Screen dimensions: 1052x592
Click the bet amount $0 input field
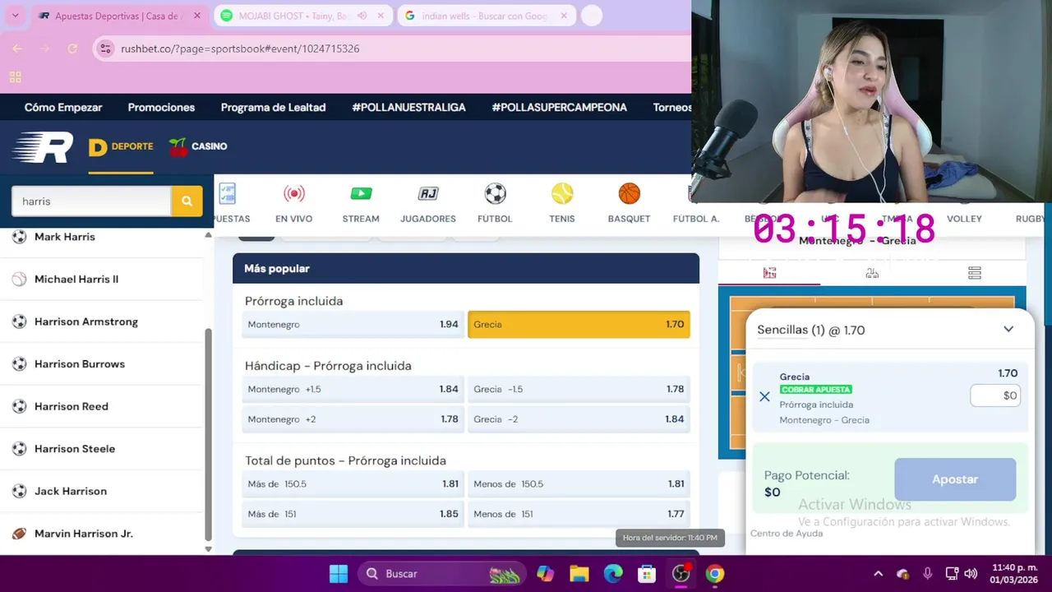996,395
